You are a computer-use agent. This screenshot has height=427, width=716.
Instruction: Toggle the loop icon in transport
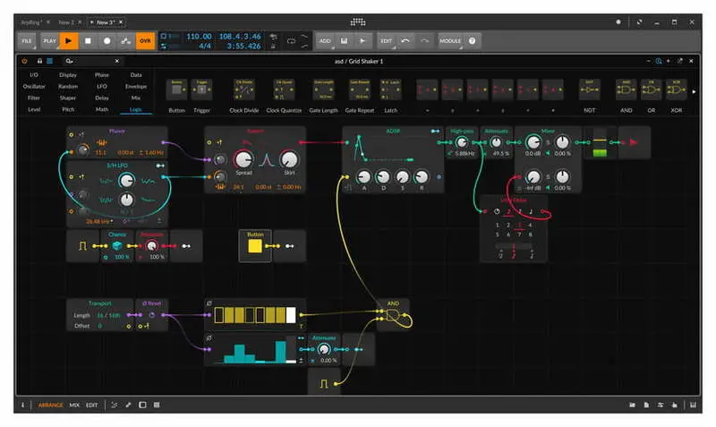(291, 40)
